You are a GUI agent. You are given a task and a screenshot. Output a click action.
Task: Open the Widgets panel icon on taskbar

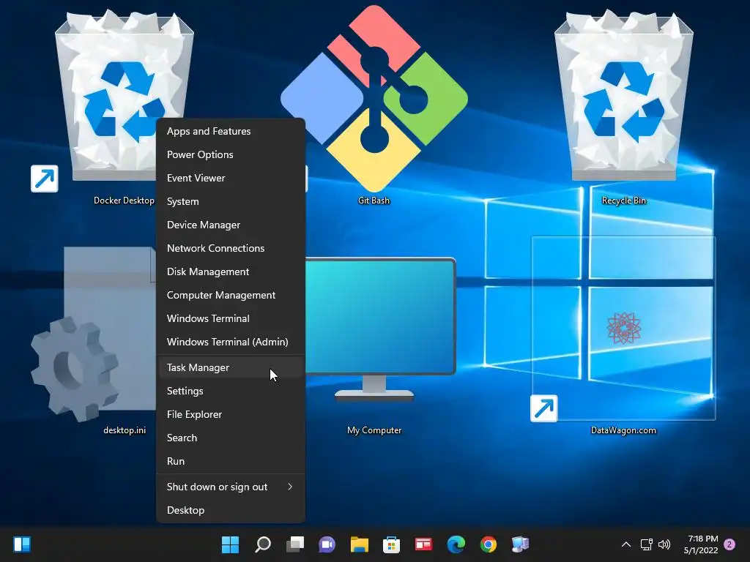click(22, 544)
